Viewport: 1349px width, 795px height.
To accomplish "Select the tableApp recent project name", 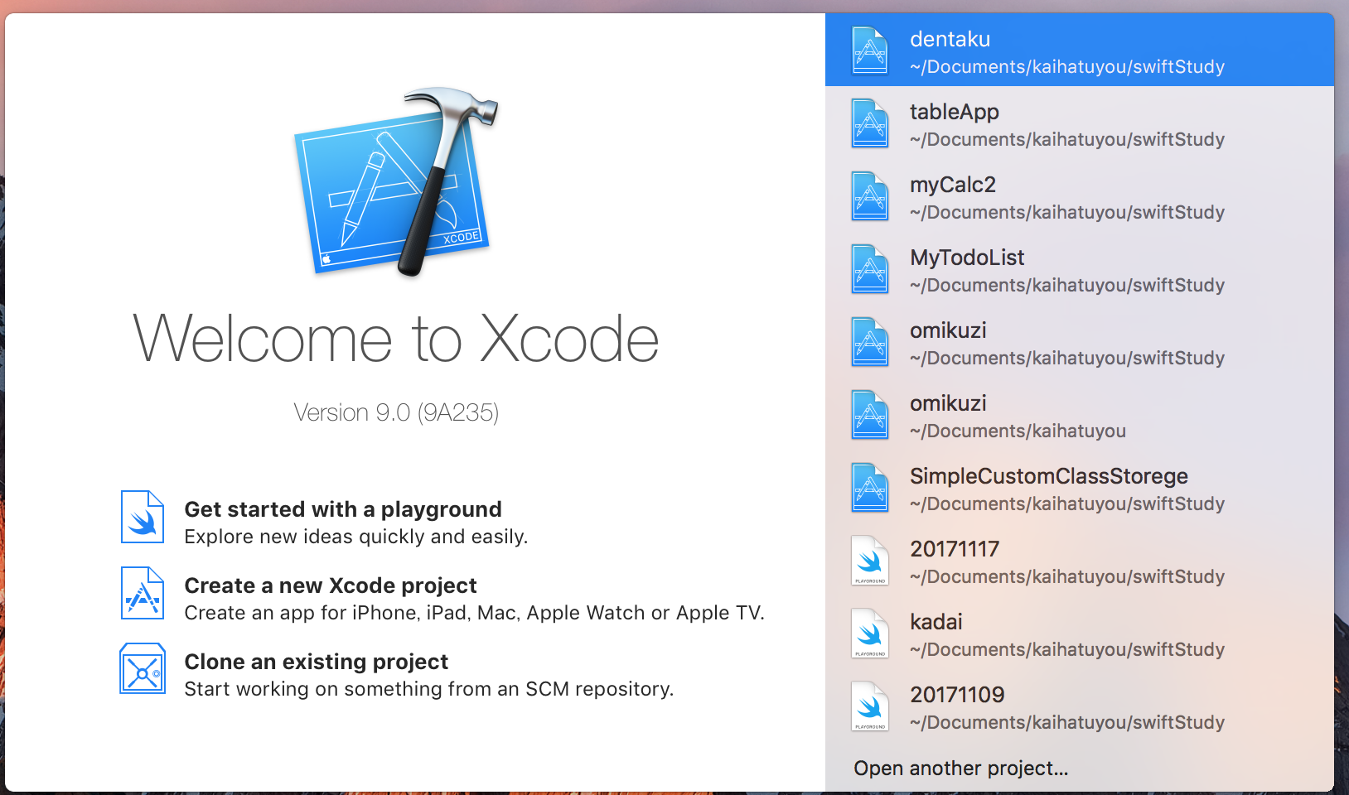I will pyautogui.click(x=955, y=112).
